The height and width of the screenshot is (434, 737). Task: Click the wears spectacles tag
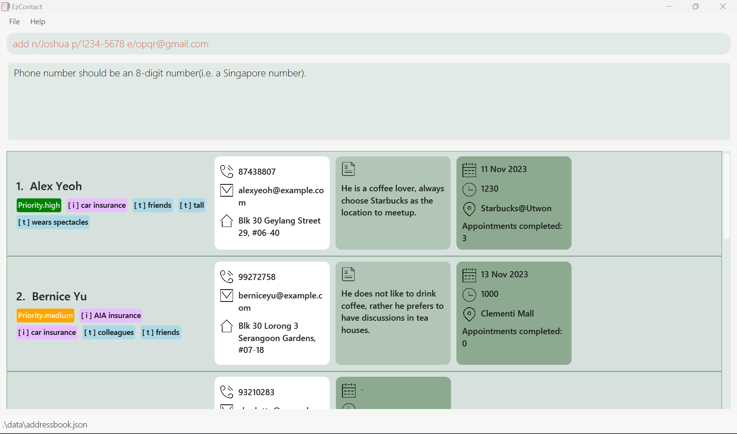(53, 222)
